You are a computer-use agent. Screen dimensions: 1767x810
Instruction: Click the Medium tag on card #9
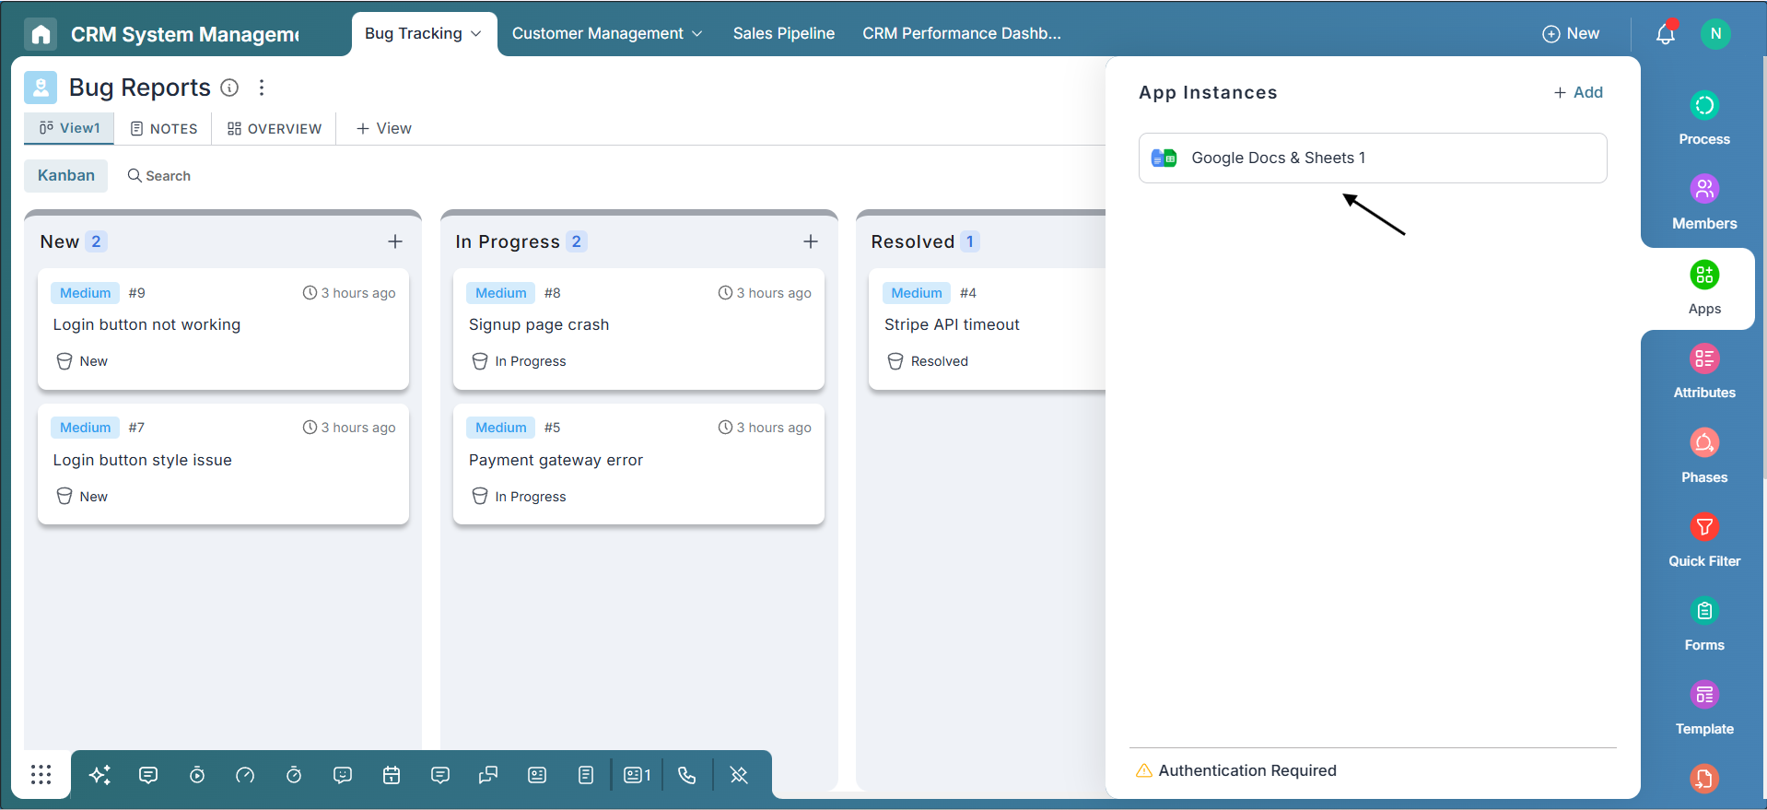coord(85,293)
